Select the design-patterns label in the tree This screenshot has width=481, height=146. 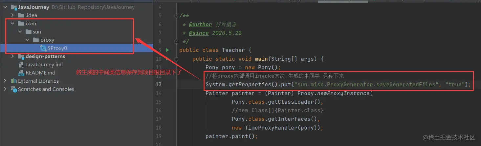[45, 56]
